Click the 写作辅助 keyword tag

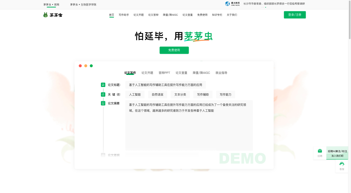pos(203,94)
